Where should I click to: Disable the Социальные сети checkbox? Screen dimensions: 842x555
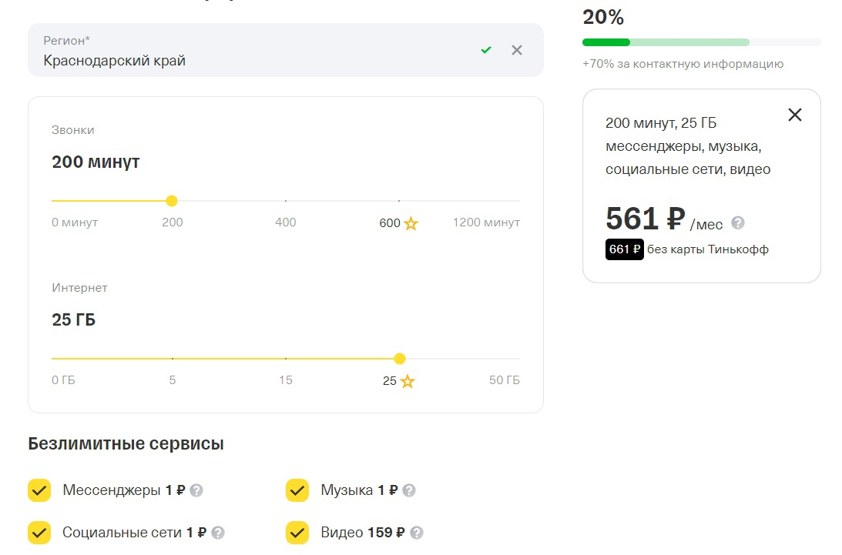coord(39,532)
